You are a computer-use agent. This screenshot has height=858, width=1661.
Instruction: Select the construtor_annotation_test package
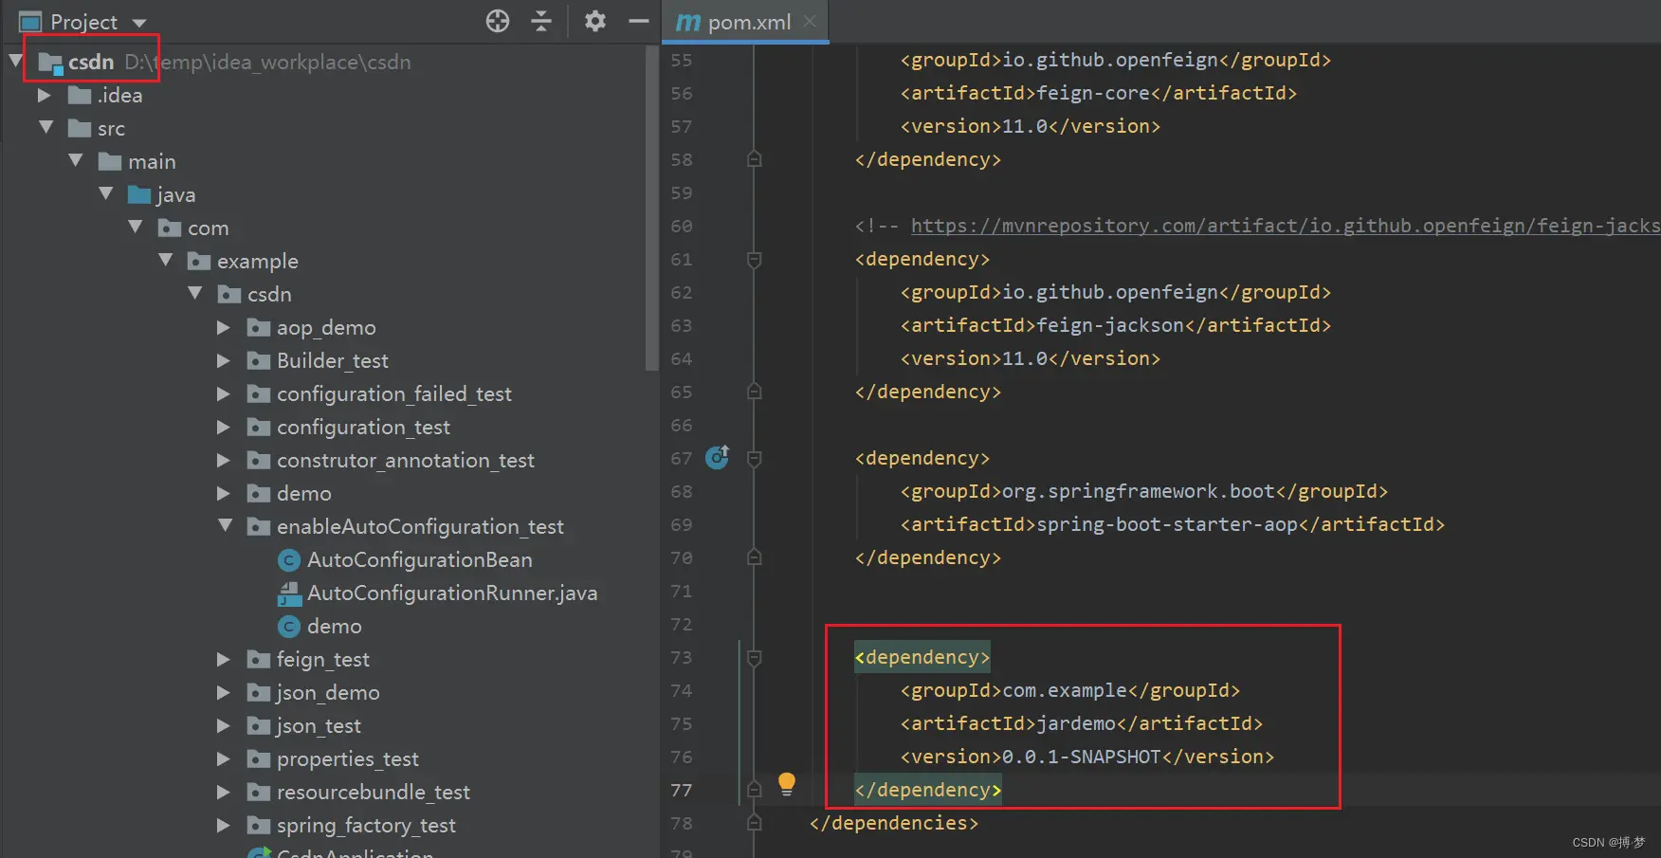[x=406, y=460]
